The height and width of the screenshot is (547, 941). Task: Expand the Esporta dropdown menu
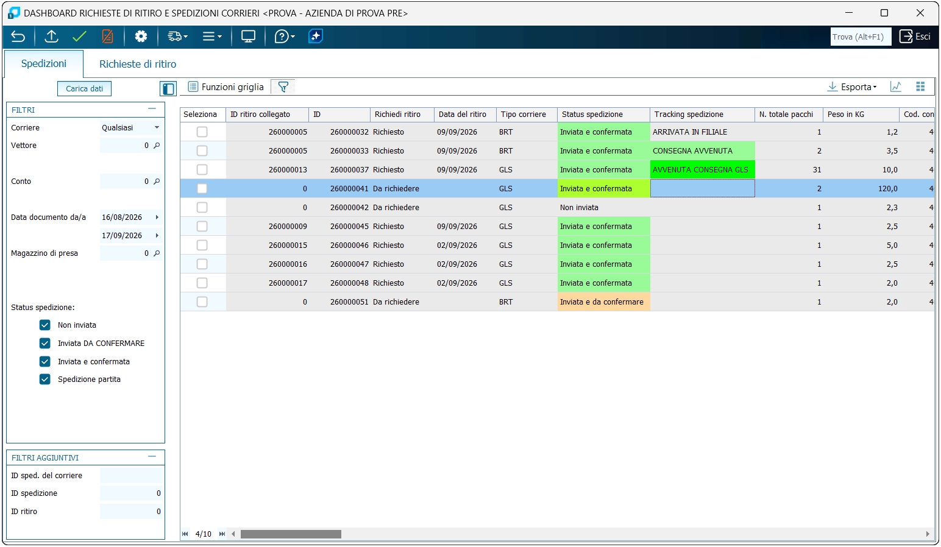(852, 87)
